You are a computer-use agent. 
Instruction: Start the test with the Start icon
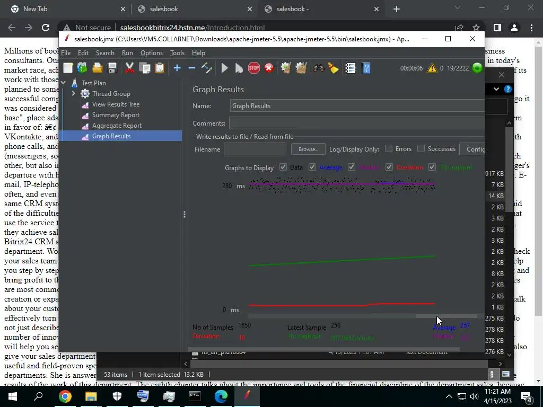224,68
